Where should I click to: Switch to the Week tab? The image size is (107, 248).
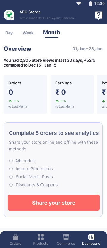click(28, 33)
